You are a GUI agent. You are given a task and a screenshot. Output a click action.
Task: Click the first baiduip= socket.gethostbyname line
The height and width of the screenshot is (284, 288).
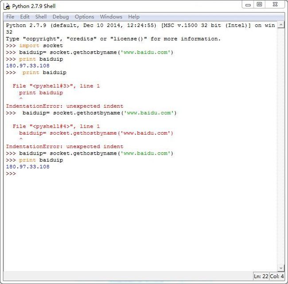(90, 52)
